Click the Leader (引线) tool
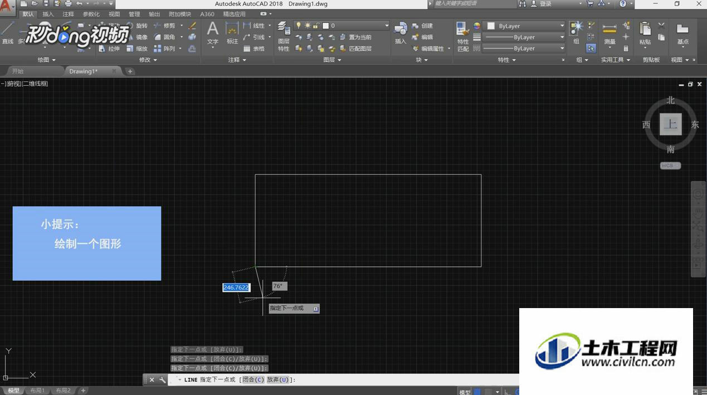The height and width of the screenshot is (395, 707). (x=254, y=37)
